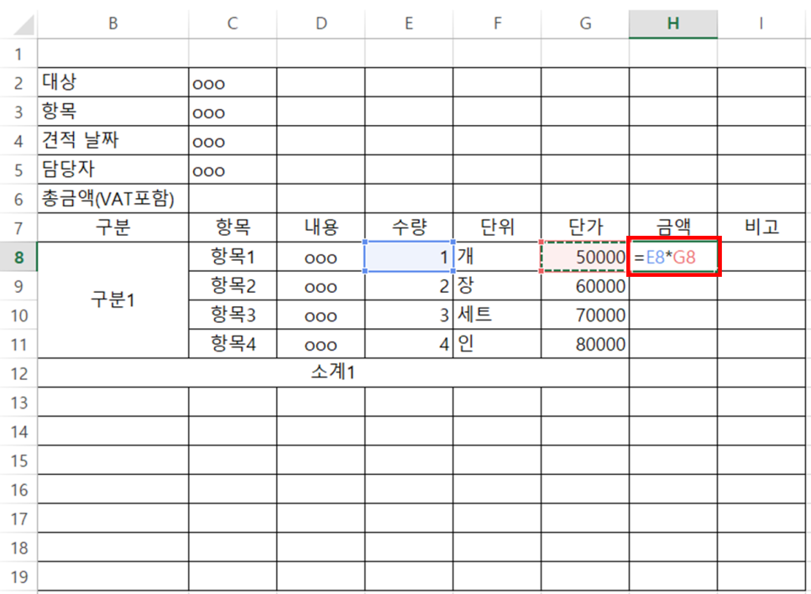The width and height of the screenshot is (811, 594).
Task: Click the 항목 header cell in row 7
Action: pyautogui.click(x=233, y=227)
